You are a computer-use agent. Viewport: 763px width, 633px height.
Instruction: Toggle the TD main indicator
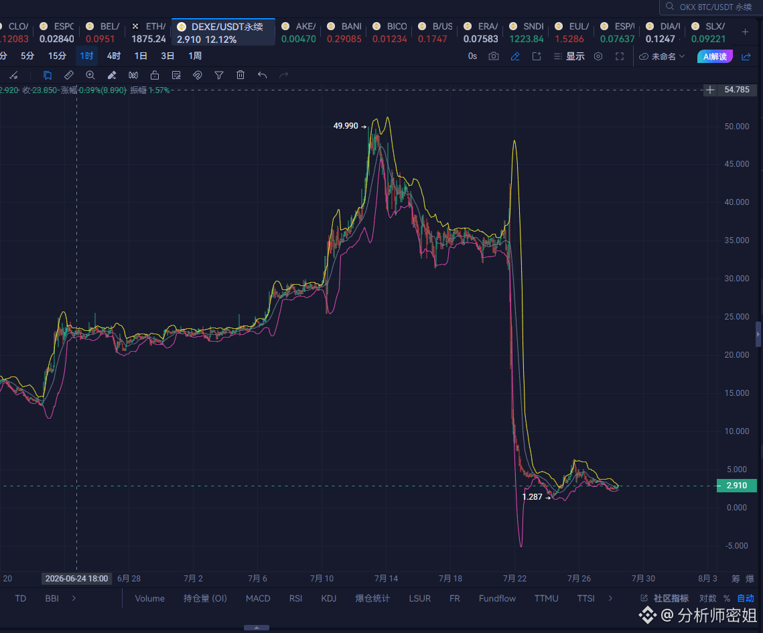pos(21,598)
